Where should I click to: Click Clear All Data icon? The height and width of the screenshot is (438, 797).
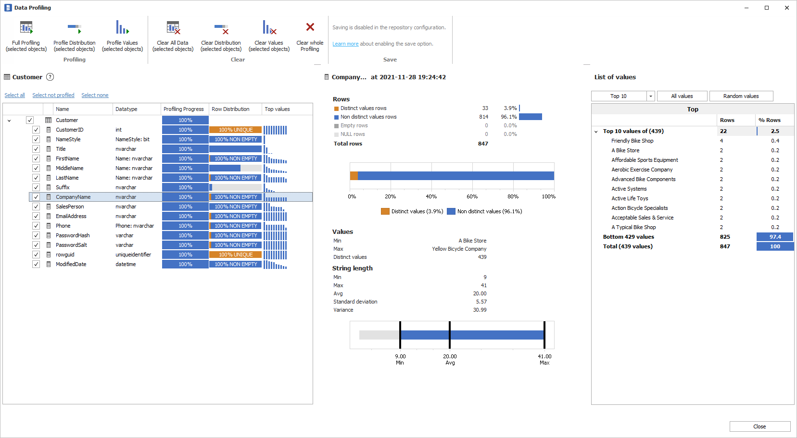173,28
